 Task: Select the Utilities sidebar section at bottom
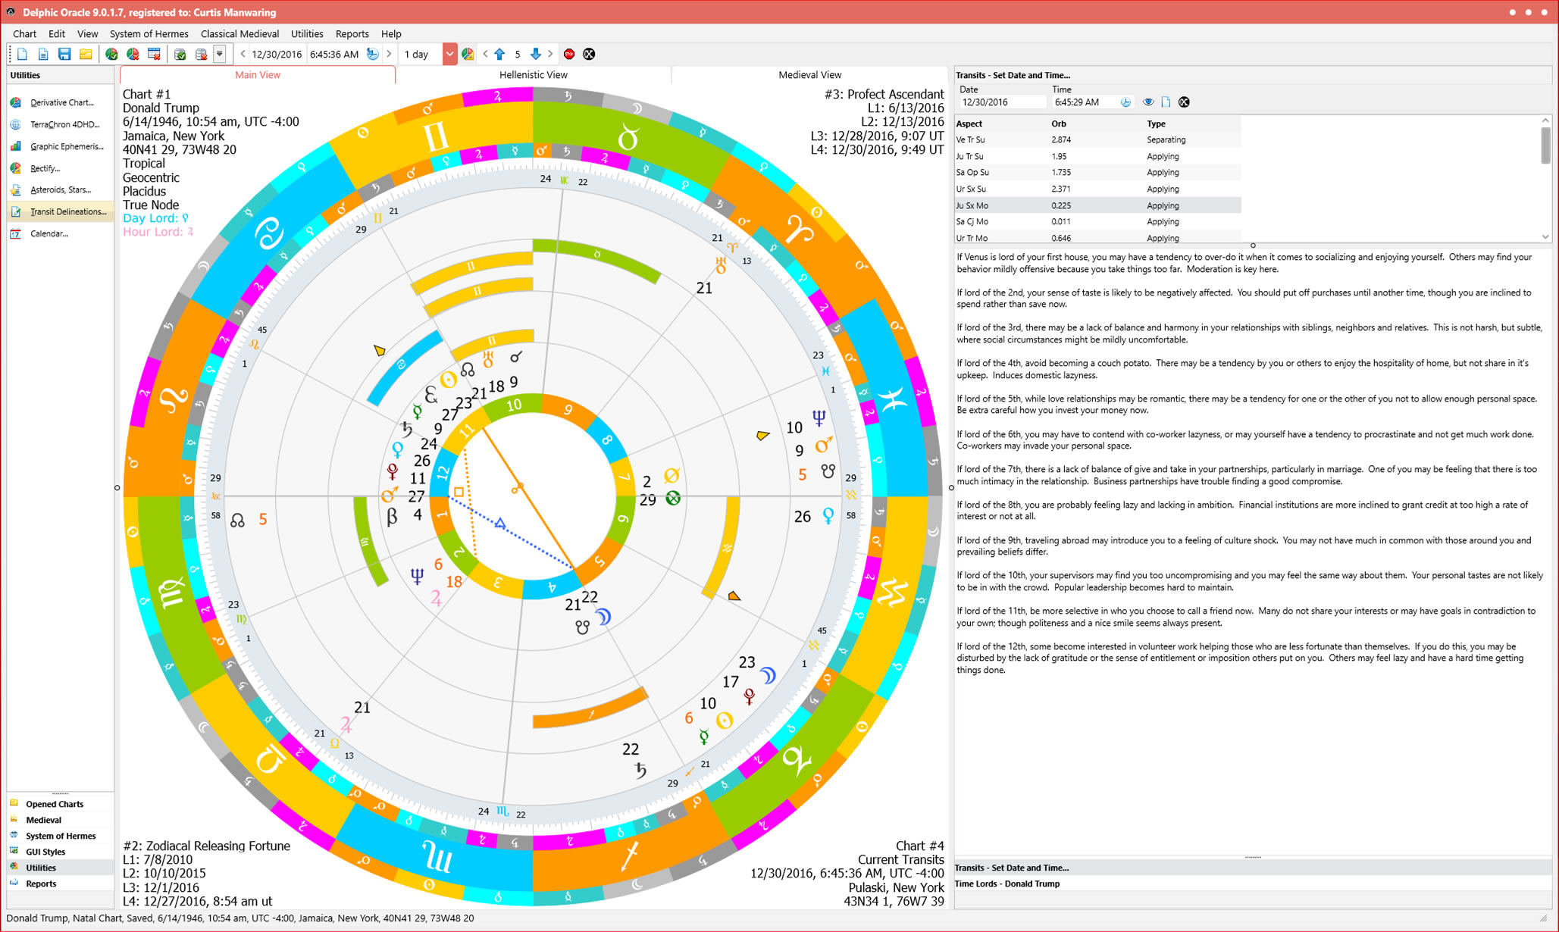61,868
